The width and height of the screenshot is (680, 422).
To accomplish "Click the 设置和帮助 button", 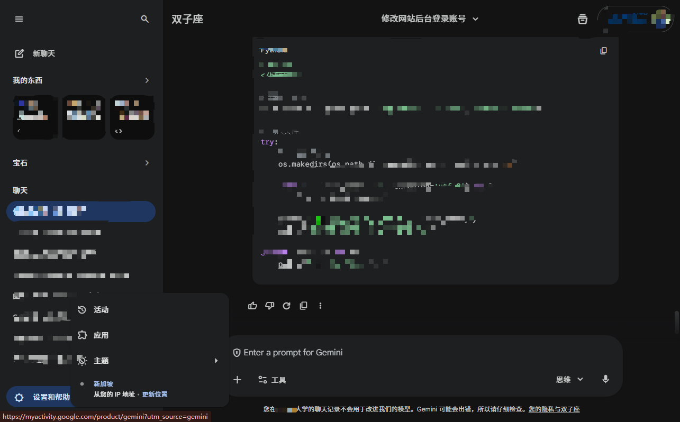I will click(x=38, y=397).
